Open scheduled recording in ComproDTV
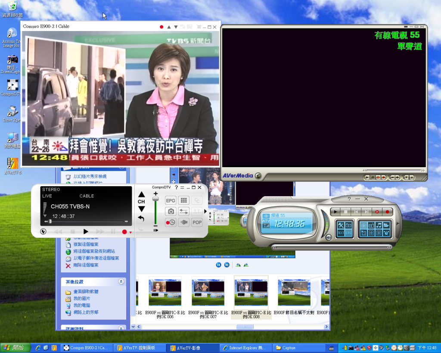The image size is (441, 353). (x=171, y=222)
